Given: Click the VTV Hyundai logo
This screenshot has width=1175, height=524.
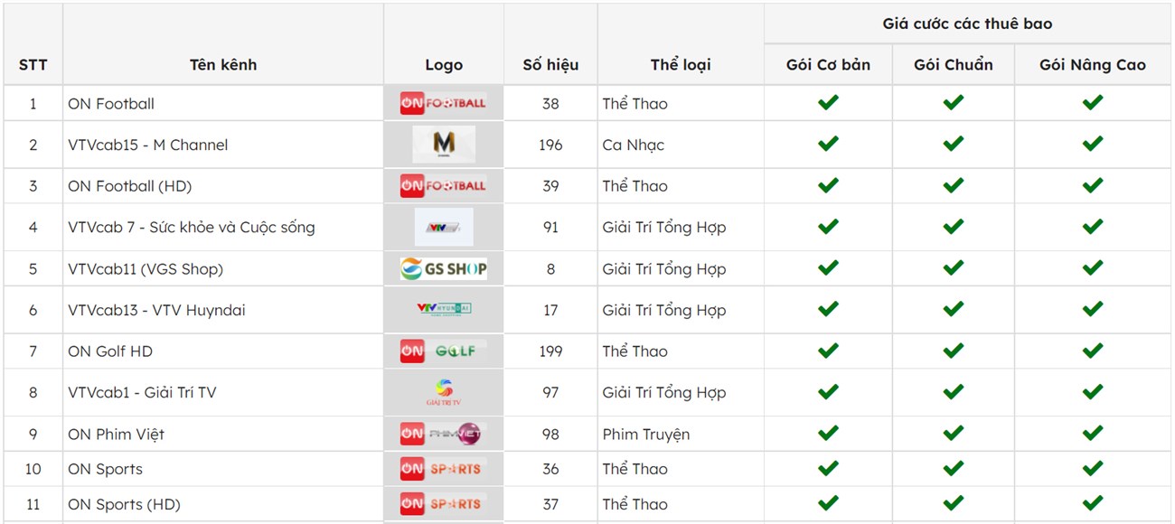Looking at the screenshot, I should [444, 310].
